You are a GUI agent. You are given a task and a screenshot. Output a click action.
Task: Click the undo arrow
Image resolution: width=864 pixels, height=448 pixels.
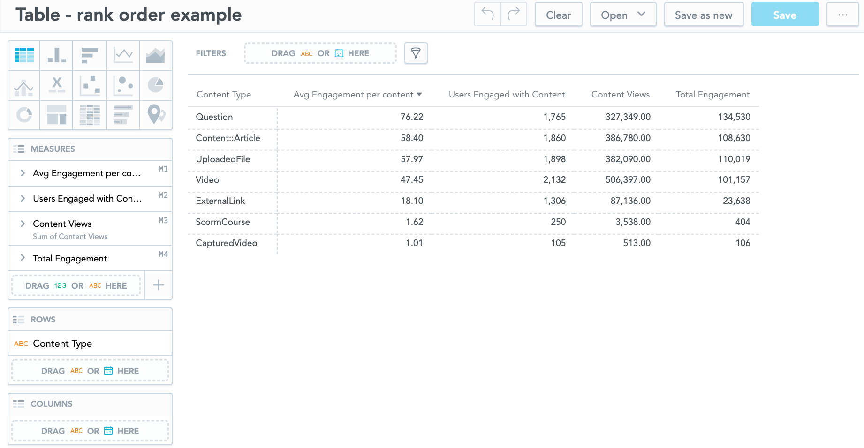[x=487, y=15]
